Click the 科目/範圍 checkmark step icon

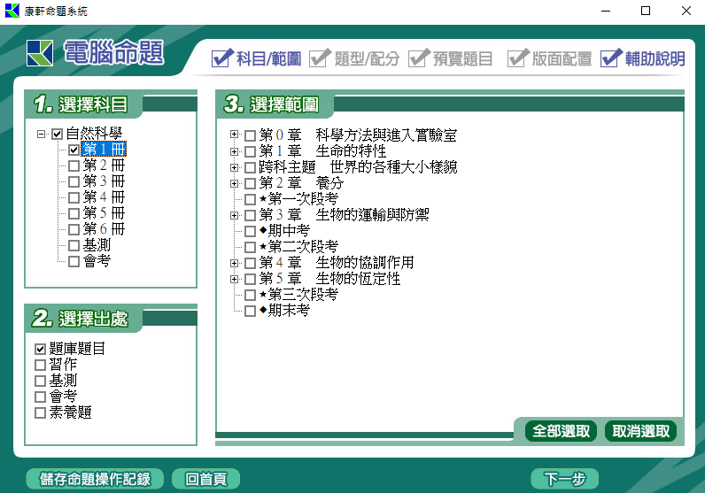tap(222, 58)
